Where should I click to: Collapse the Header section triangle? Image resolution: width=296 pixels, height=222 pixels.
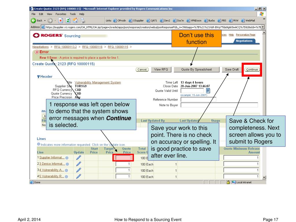click(x=38, y=77)
